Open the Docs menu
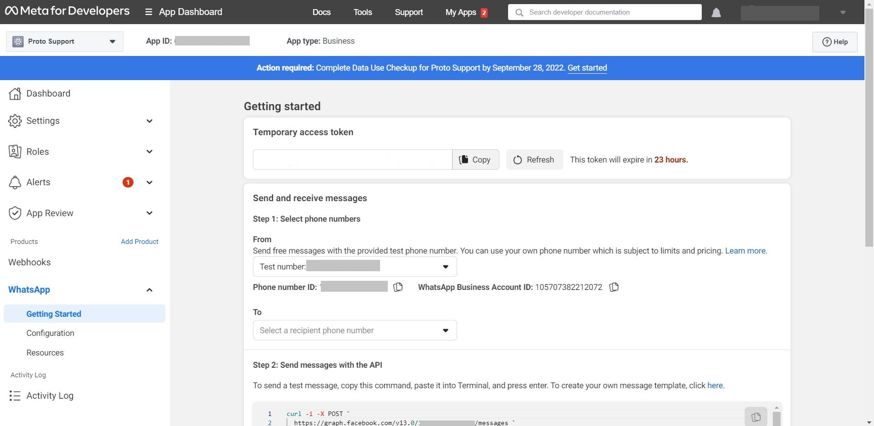 tap(321, 12)
